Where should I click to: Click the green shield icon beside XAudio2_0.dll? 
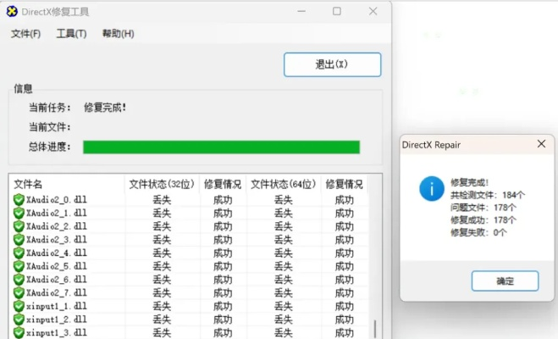(x=19, y=200)
